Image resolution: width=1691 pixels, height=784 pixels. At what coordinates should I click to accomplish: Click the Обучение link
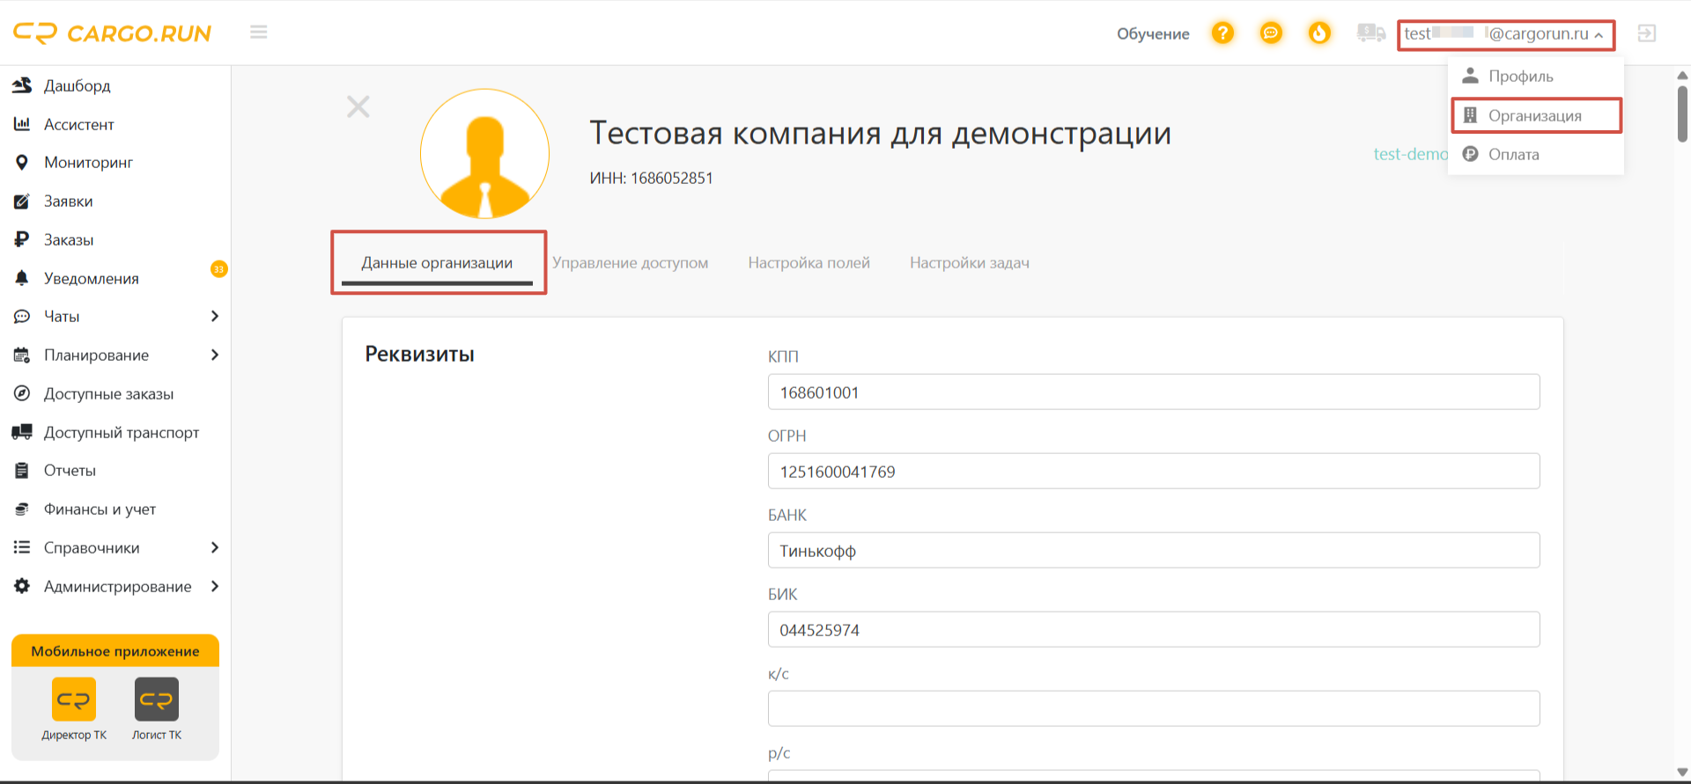click(x=1153, y=34)
